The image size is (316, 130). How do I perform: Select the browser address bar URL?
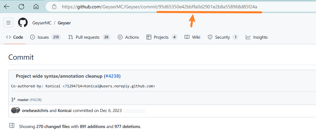(160, 7)
